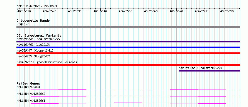Open variant label nsv589047 (Cooper2011)
Screen dimensions: 248x107
pos(35,50)
